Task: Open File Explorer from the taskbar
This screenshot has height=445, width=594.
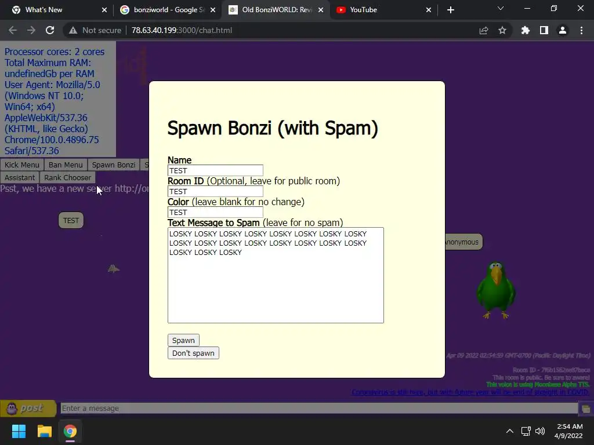Action: pyautogui.click(x=44, y=431)
